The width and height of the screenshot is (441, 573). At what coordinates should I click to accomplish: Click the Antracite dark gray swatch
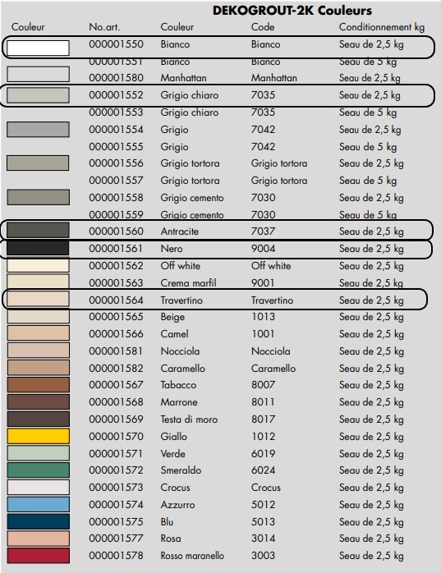[38, 230]
